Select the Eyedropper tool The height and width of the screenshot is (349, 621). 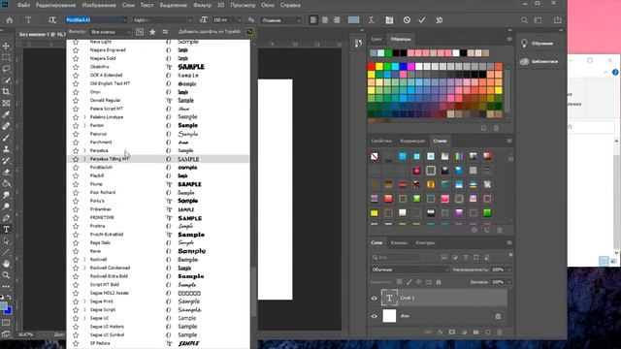6,114
